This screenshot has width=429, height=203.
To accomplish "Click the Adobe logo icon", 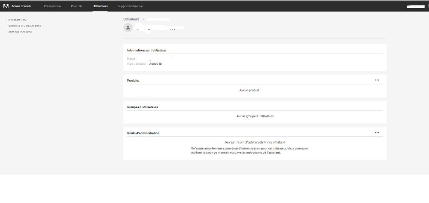I will tap(6, 6).
